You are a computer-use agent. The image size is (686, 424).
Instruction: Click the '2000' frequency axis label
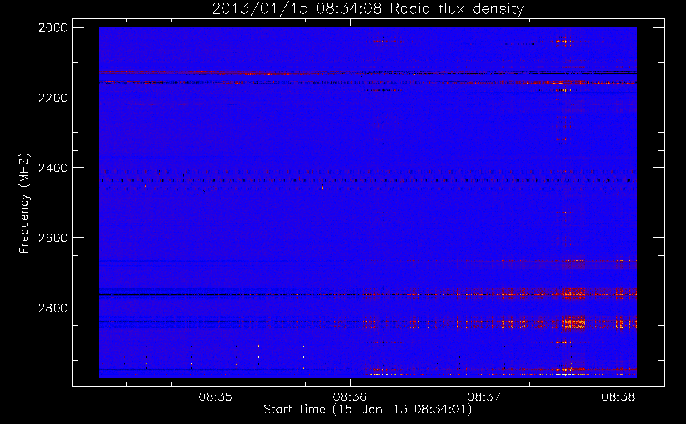click(x=53, y=28)
